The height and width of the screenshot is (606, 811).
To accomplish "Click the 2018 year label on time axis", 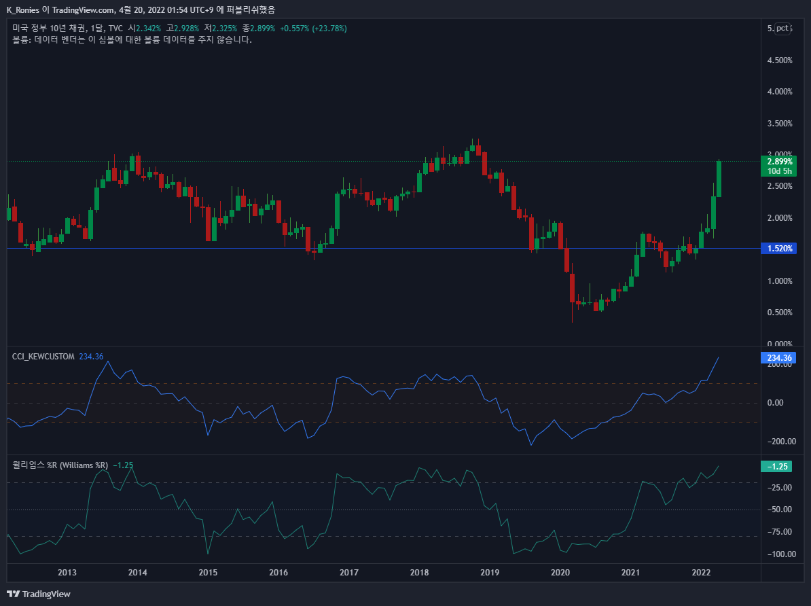I will (x=420, y=572).
